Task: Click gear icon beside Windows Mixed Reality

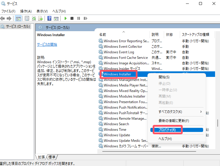Action: pos(101,91)
